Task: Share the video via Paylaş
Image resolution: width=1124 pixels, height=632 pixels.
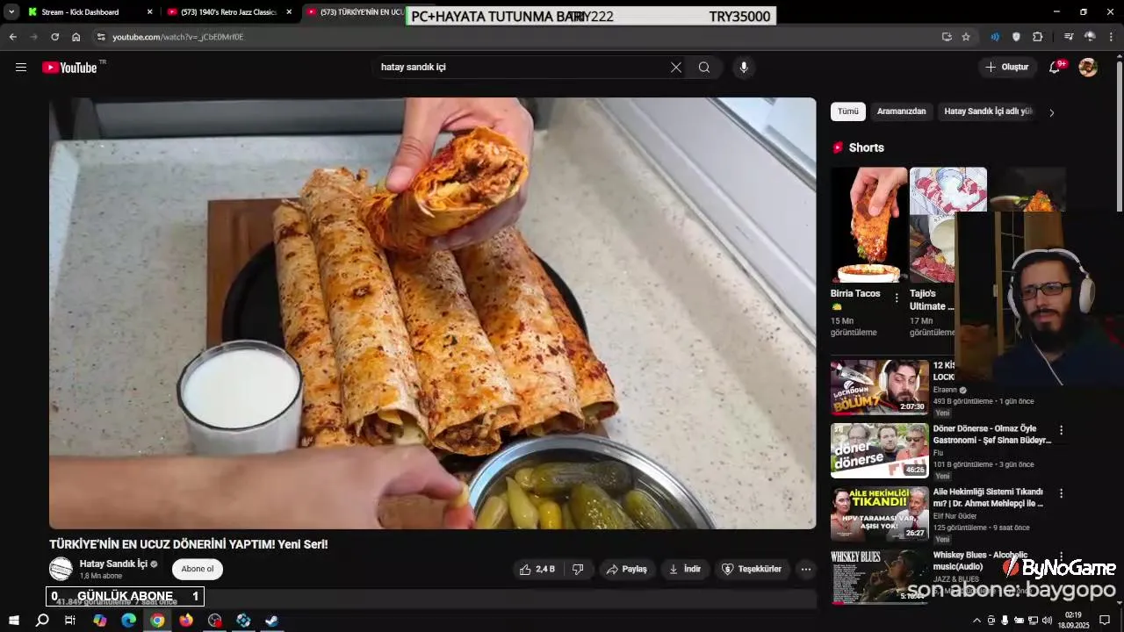Action: click(627, 570)
